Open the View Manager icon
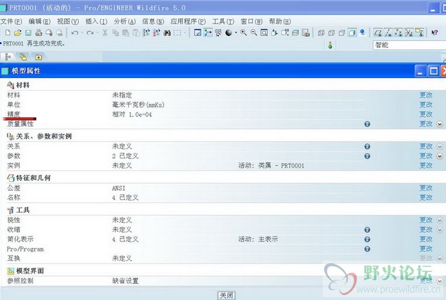The width and height of the screenshot is (446, 300). (306, 33)
